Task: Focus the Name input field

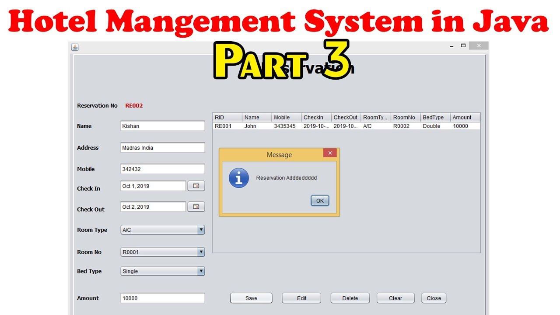Action: click(x=163, y=126)
